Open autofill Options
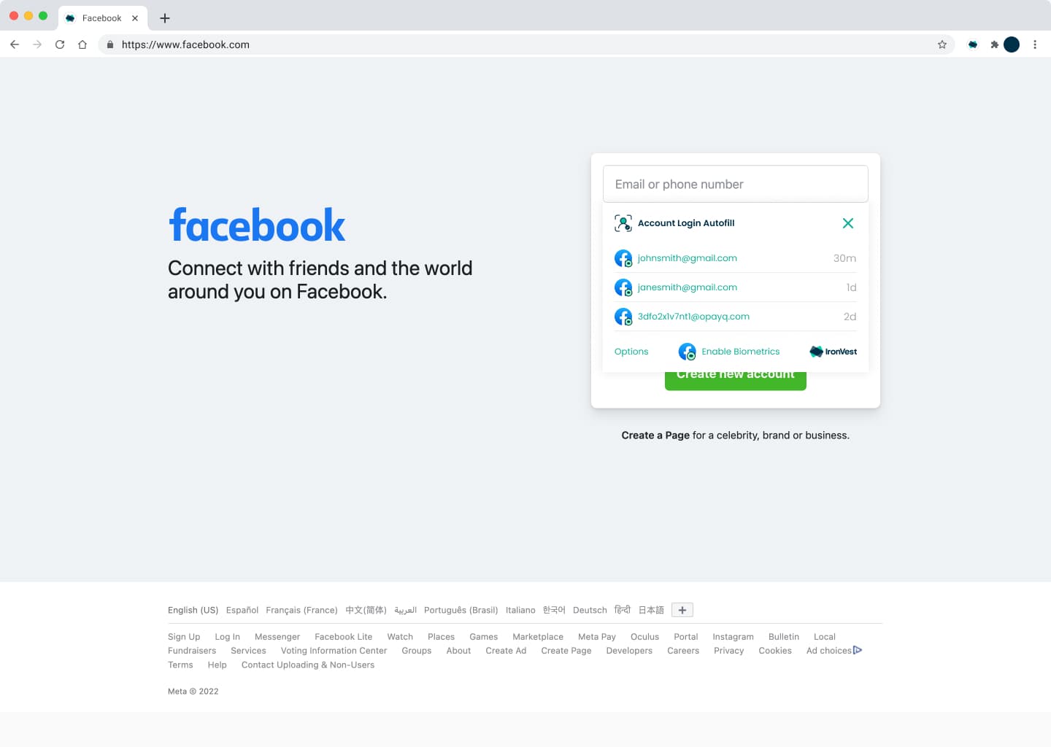1051x747 pixels. 631,352
